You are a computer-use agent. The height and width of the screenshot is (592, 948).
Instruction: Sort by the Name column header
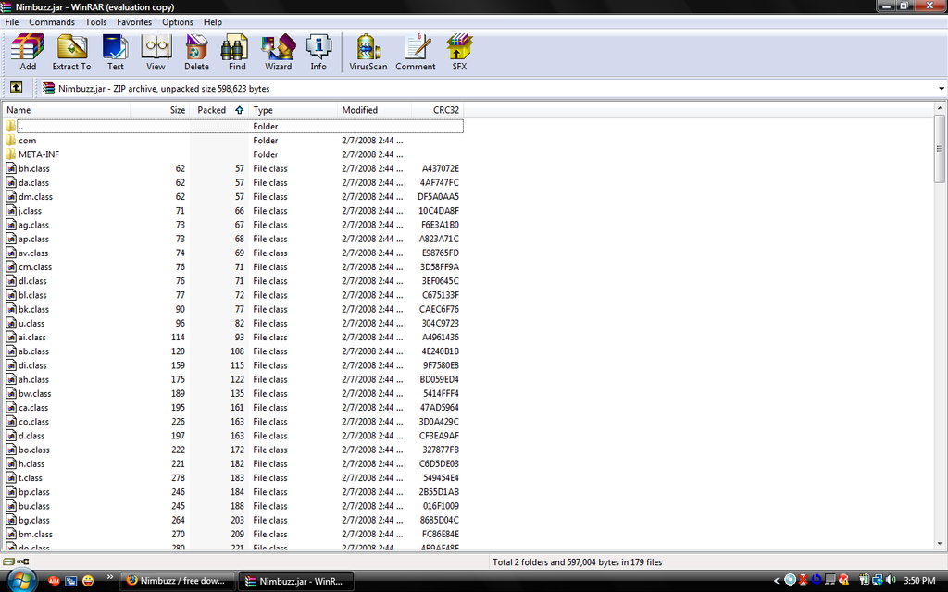point(67,110)
